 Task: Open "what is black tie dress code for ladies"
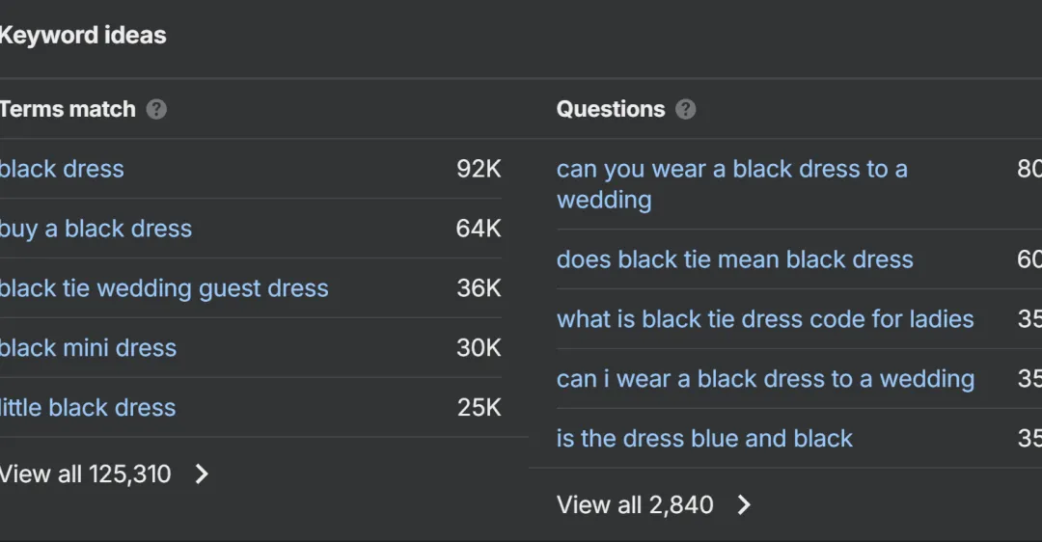765,319
